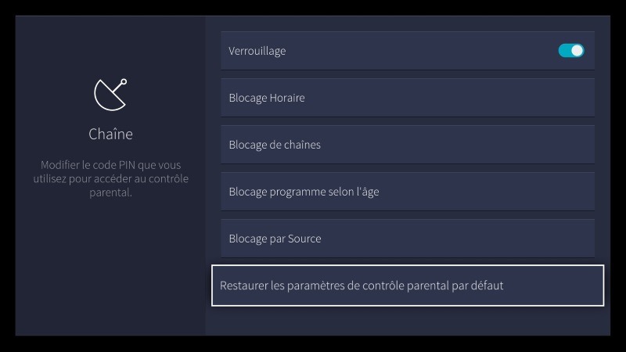This screenshot has width=626, height=352.
Task: Select Blocage programme selon l'âge
Action: [304, 192]
